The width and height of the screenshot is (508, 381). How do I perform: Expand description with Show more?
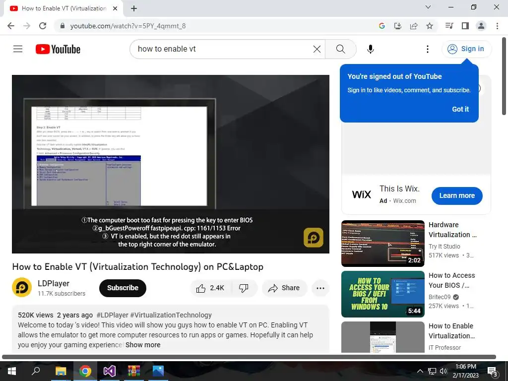143,345
